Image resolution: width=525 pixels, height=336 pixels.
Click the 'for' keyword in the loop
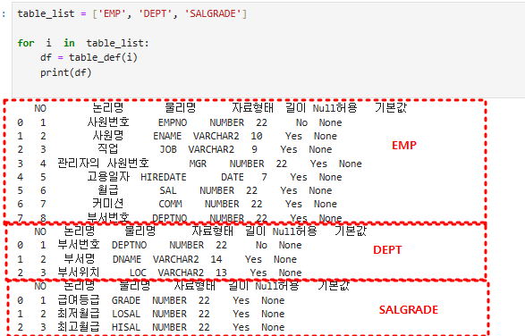click(x=26, y=43)
